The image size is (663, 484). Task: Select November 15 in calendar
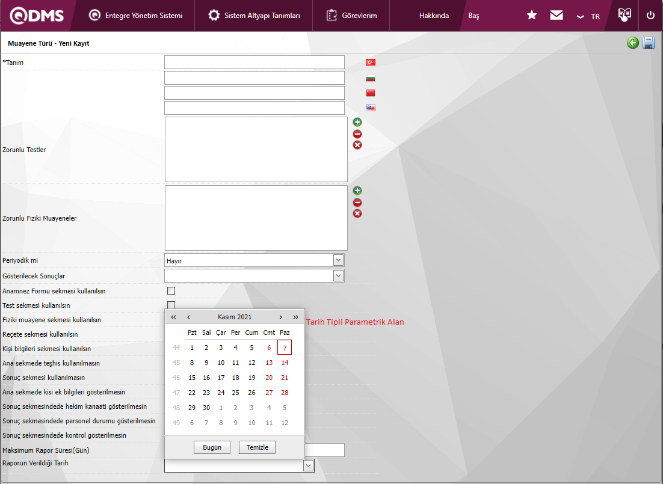[192, 378]
